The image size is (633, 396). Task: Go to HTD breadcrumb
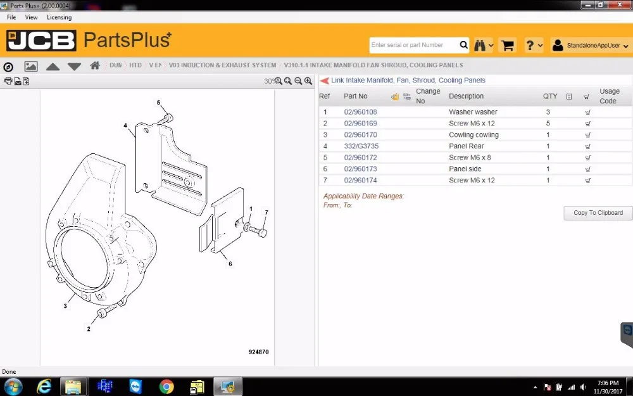pyautogui.click(x=135, y=65)
